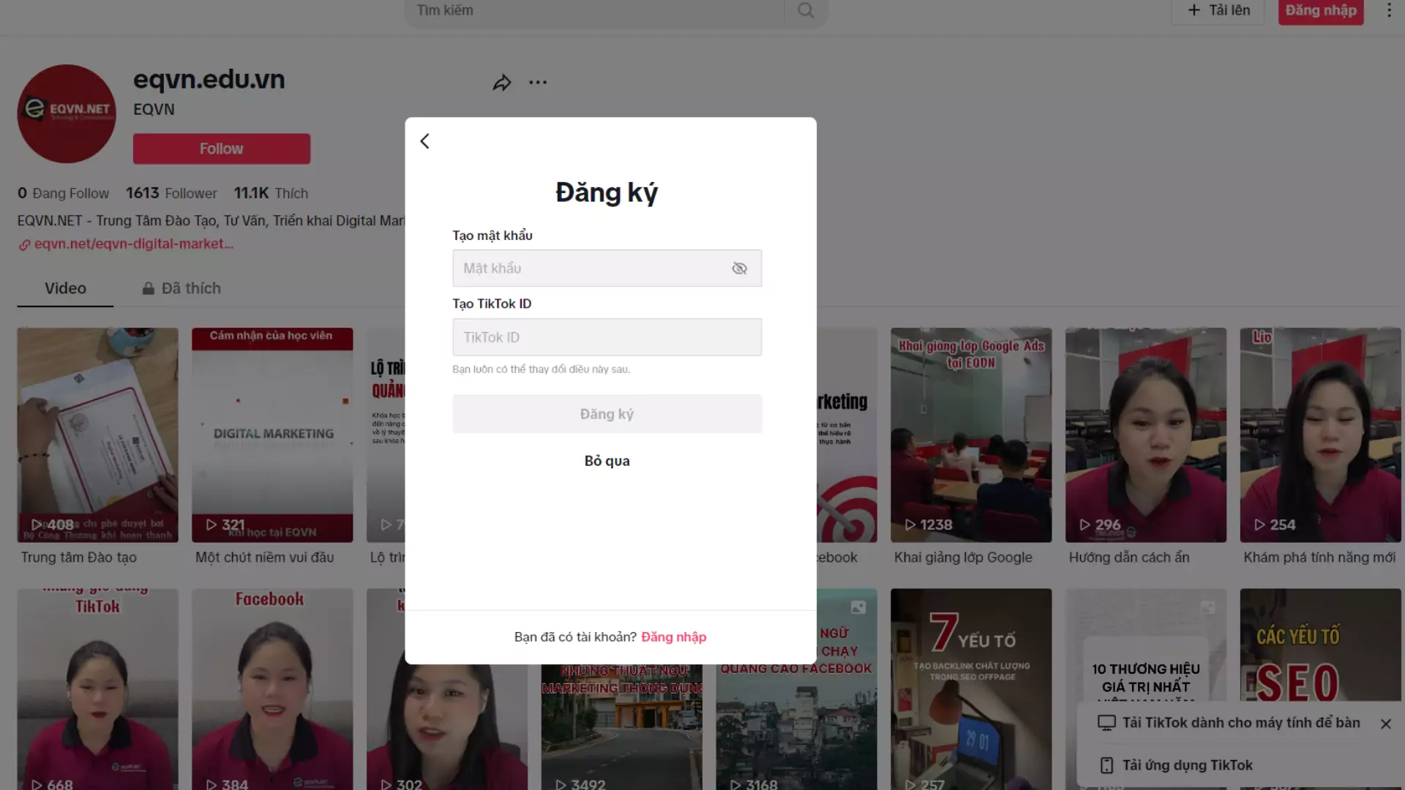The image size is (1405, 790).
Task: Click the back arrow in signup dialog
Action: (425, 141)
